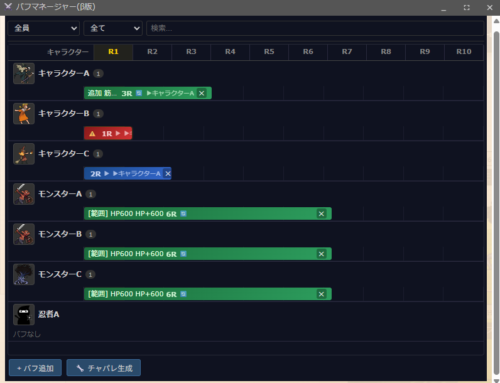Click the vertical scrollbar thumb
This screenshot has height=383, width=500.
tap(496, 203)
